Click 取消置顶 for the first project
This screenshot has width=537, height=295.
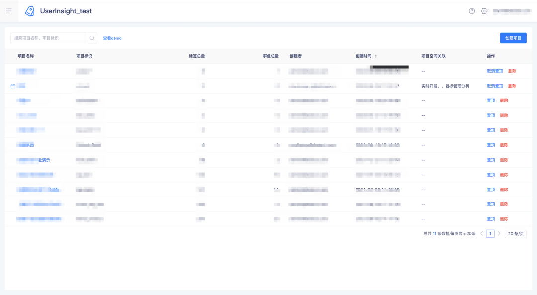pyautogui.click(x=495, y=71)
